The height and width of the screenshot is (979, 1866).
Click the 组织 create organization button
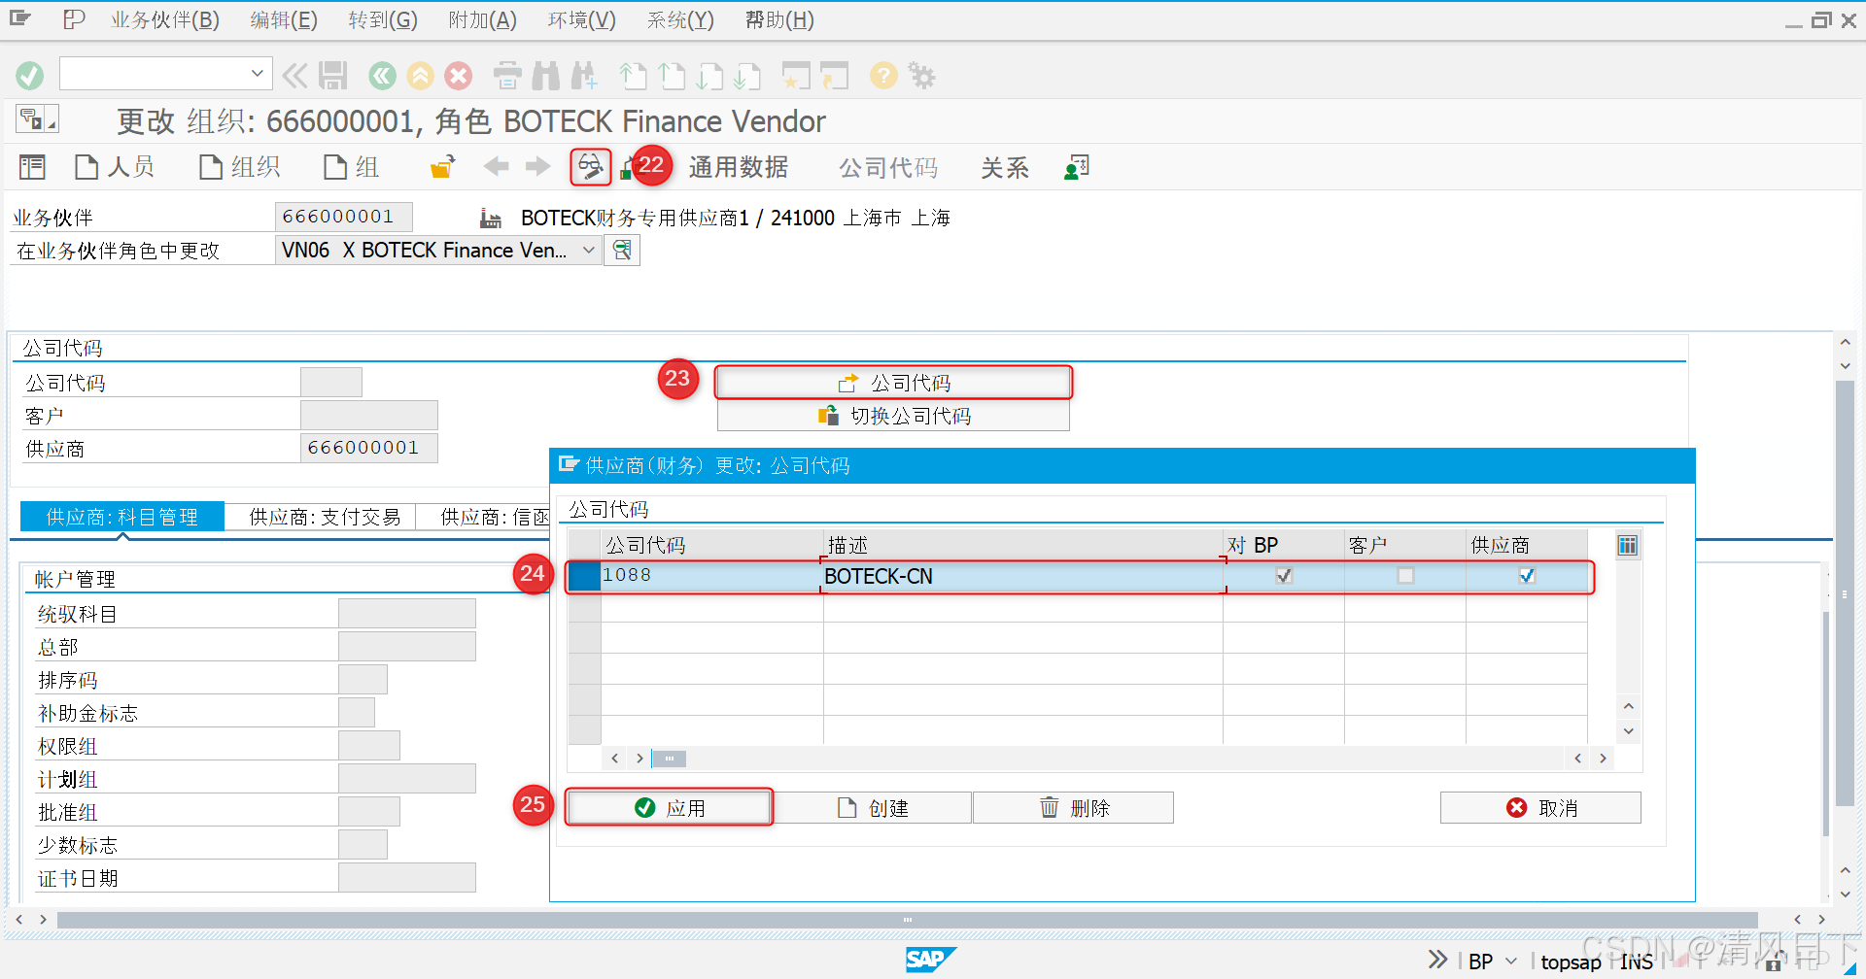pos(240,167)
